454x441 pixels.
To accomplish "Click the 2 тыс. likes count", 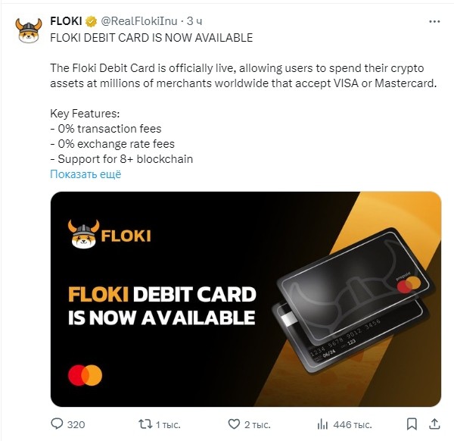I will [257, 425].
